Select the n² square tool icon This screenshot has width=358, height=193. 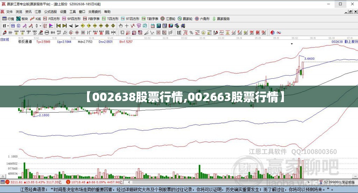coord(59,33)
